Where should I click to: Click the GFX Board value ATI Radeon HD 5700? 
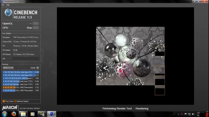pyautogui.click(x=24, y=54)
